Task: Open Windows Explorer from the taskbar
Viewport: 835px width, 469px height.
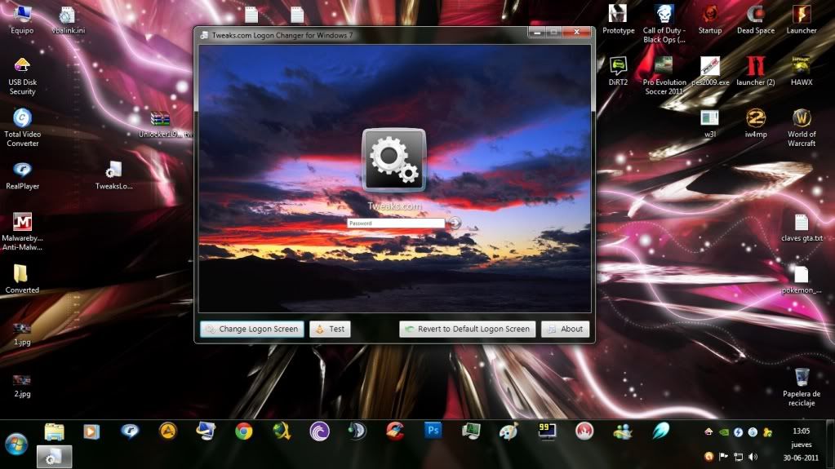Action: (54, 431)
